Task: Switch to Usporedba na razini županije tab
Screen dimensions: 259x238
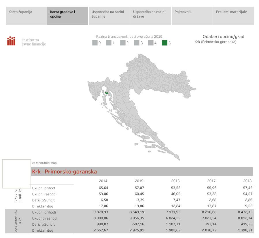Action: 109,16
